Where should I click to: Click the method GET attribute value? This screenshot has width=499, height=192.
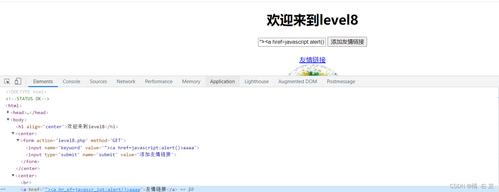tap(117, 140)
